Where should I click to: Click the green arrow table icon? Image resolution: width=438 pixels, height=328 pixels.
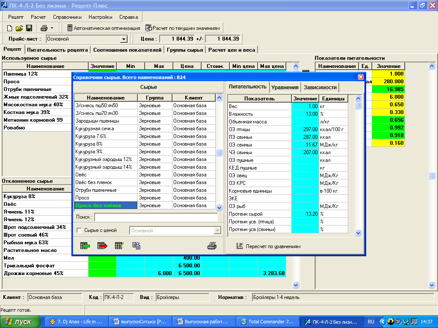pos(85,246)
